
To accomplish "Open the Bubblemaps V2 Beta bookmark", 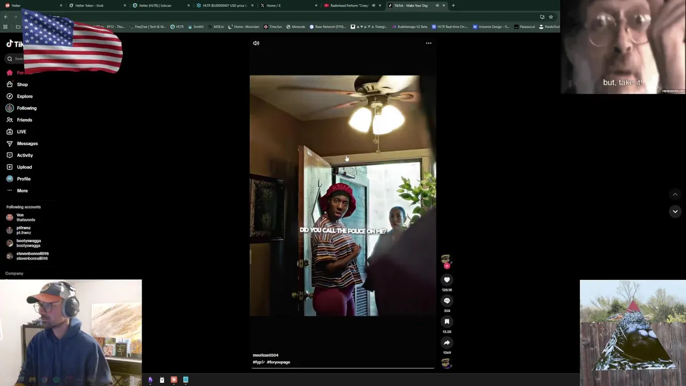I will point(409,27).
